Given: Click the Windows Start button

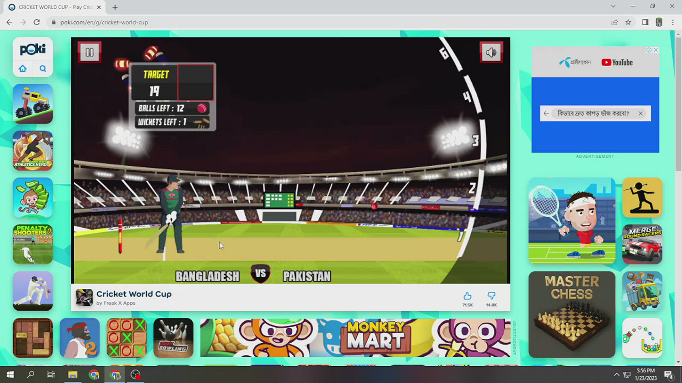Looking at the screenshot, I should [10, 374].
